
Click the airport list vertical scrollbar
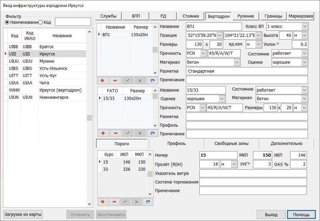pyautogui.click(x=90, y=117)
